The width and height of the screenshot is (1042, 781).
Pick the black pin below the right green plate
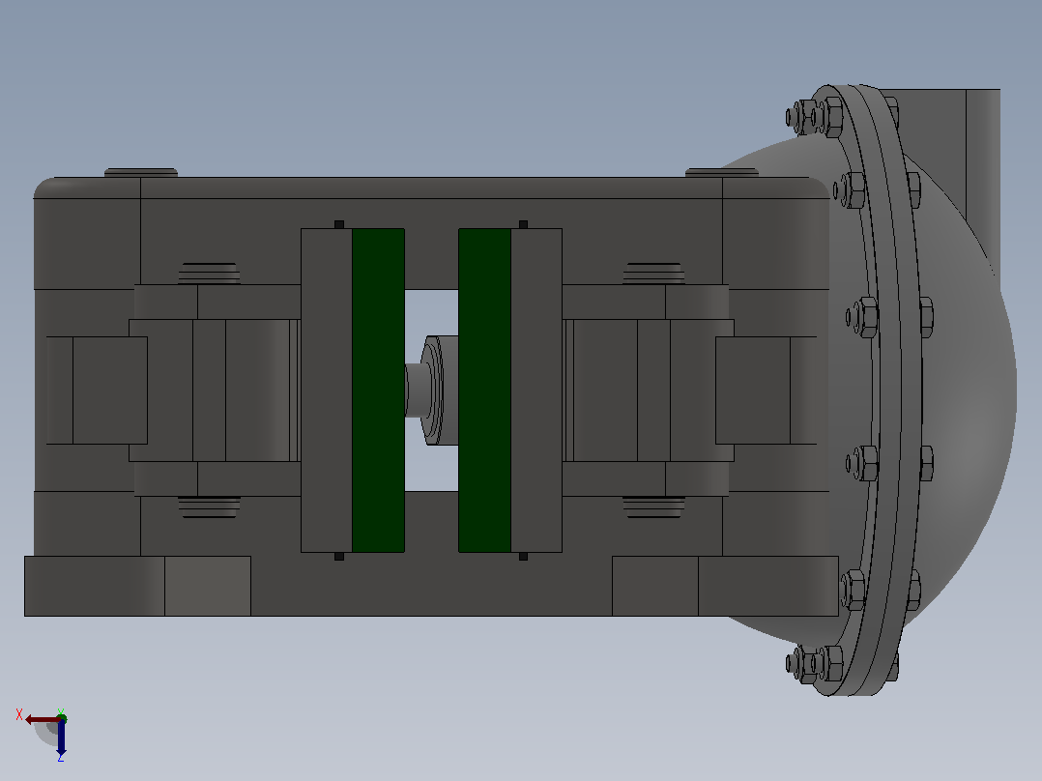click(523, 557)
